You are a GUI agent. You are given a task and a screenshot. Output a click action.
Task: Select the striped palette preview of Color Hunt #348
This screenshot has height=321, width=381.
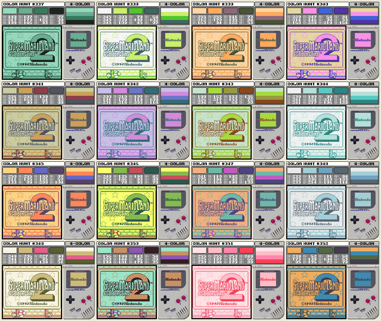364,176
